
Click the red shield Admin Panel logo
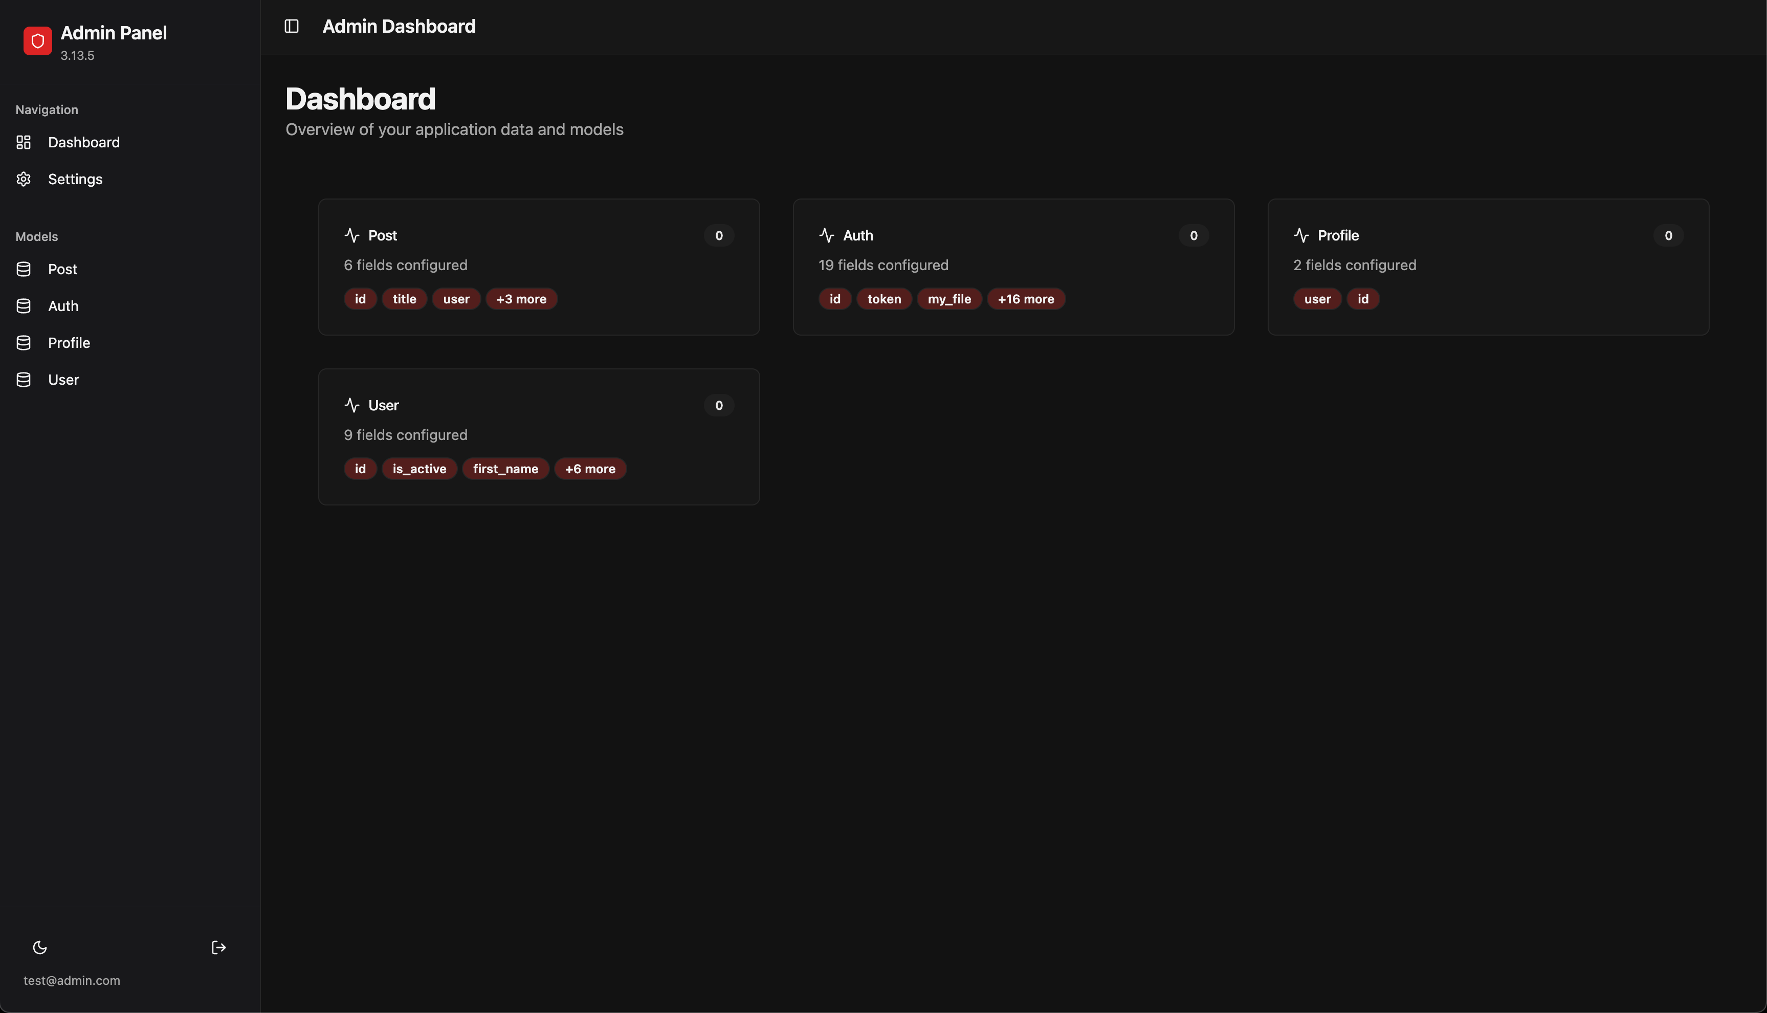[x=37, y=41]
